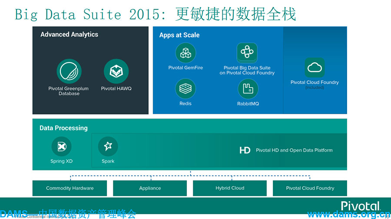Screen dimensions: 391x219
Task: Click the Redis stack icon
Action: (186, 88)
